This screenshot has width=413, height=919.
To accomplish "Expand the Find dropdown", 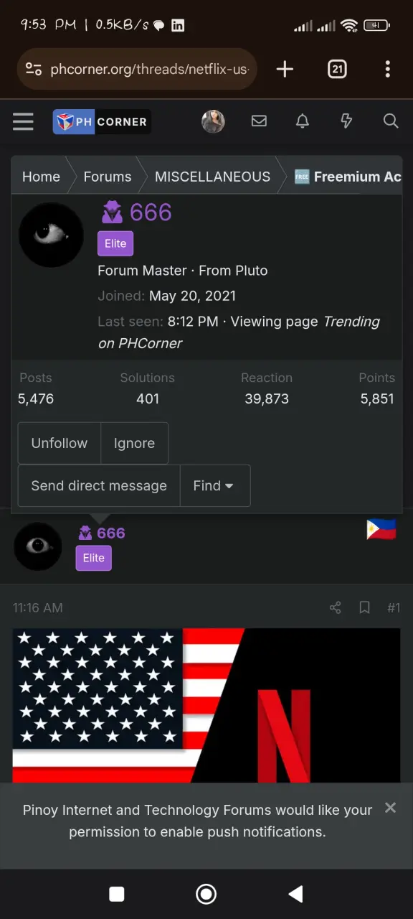I will point(214,485).
